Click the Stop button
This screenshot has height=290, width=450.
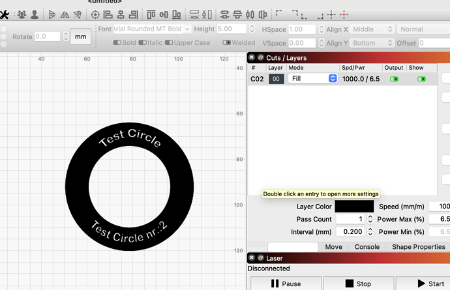[358, 283]
